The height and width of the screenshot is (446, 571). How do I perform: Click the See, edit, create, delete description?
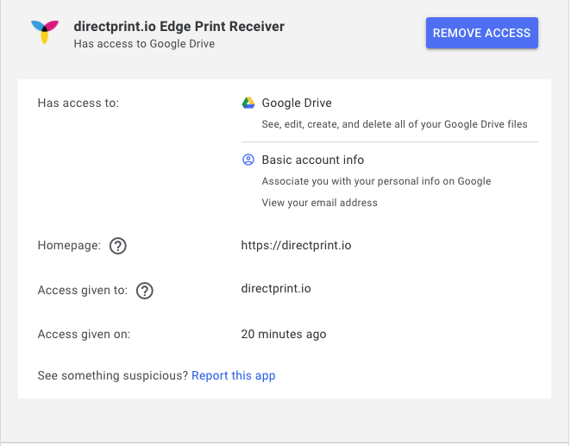394,124
